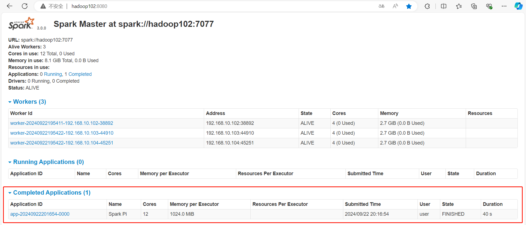Open worker on 192.168.10.102-38892

(62, 123)
